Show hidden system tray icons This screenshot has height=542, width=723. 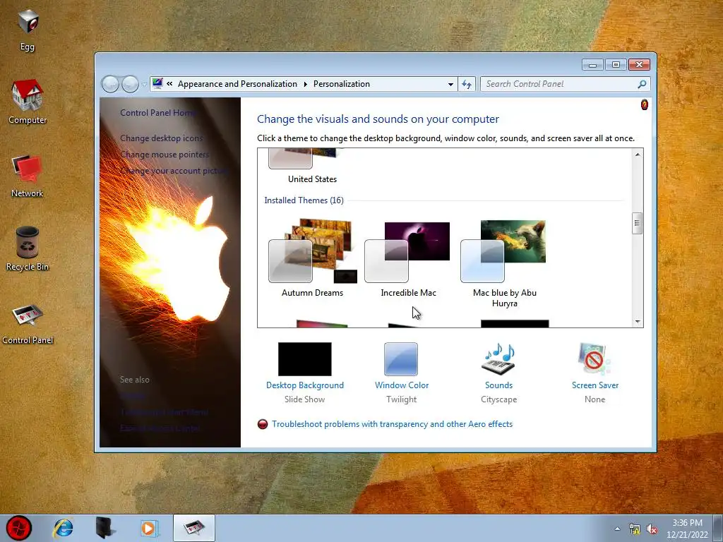pos(617,529)
